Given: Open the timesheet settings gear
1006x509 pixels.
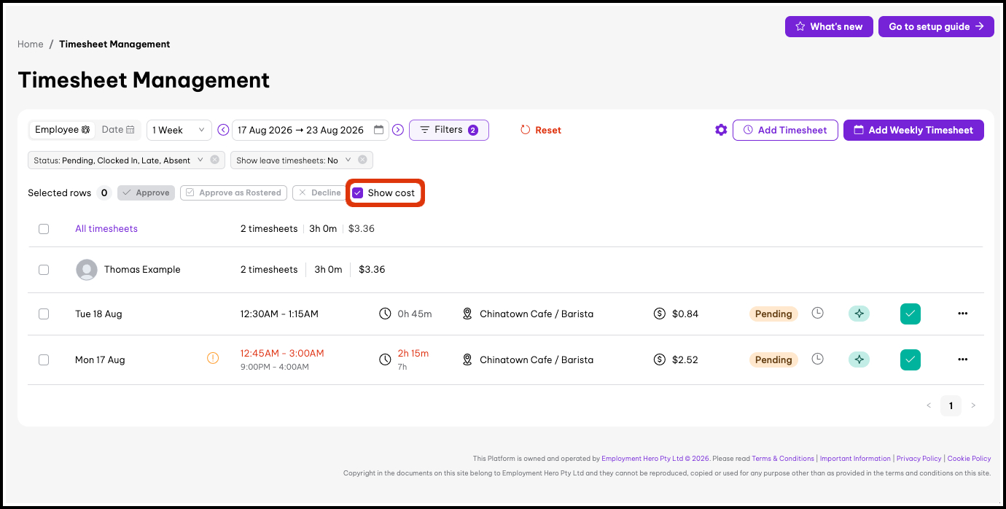Looking at the screenshot, I should click(721, 130).
